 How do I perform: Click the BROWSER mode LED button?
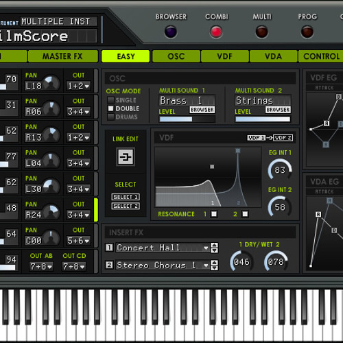pos(171,32)
